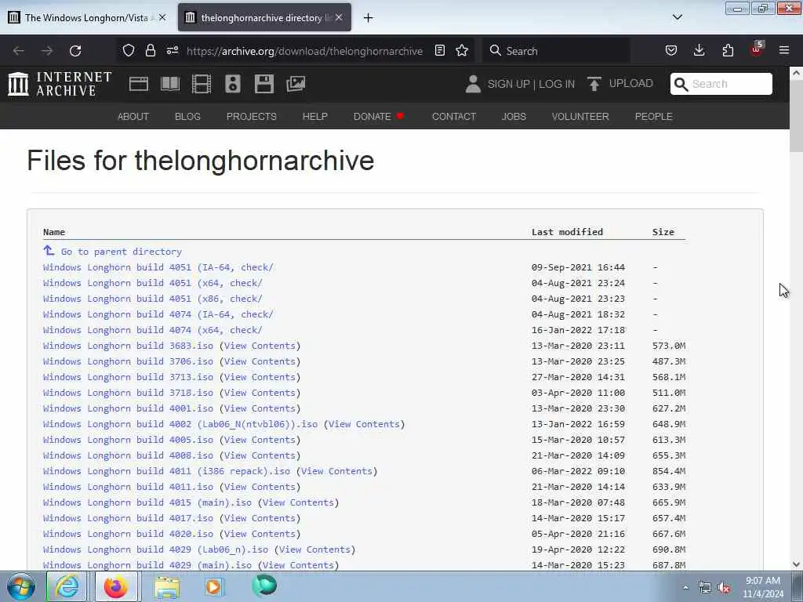Expand the list all tabs chevron
The image size is (803, 602).
[678, 17]
